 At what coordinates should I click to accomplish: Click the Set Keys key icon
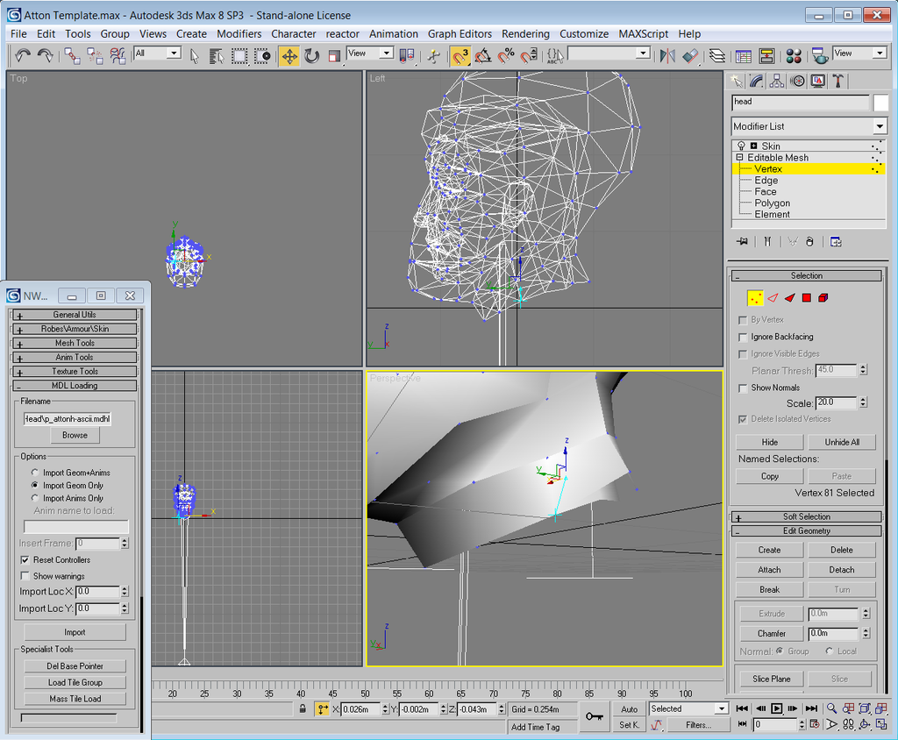point(594,716)
